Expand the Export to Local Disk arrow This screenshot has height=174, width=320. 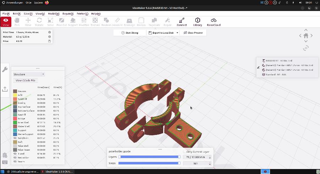[177, 33]
